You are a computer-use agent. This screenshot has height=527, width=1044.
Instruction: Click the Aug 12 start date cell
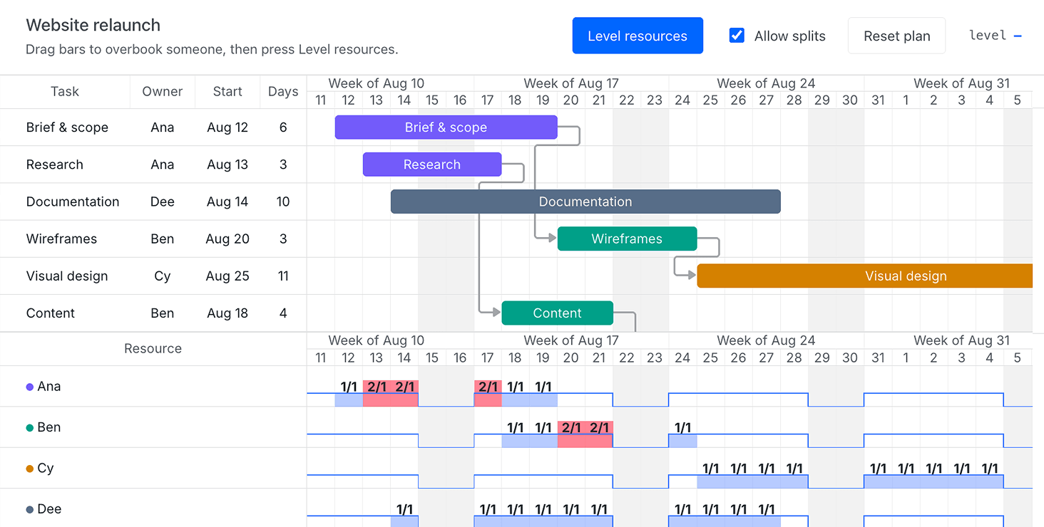coord(227,127)
